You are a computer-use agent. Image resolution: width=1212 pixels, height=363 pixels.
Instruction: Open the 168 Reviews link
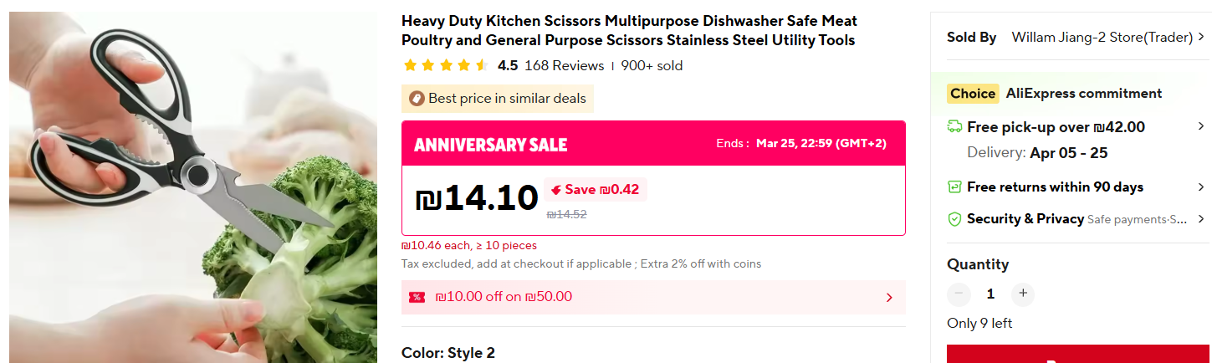point(564,65)
